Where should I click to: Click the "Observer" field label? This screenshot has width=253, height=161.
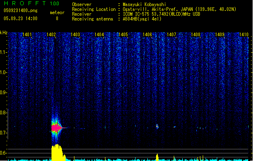click(82, 4)
